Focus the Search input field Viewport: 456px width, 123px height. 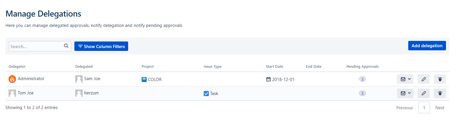pos(36,46)
